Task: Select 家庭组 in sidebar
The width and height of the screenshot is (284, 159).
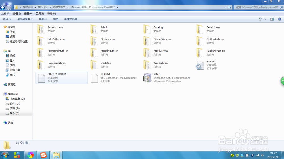Action: point(12,84)
